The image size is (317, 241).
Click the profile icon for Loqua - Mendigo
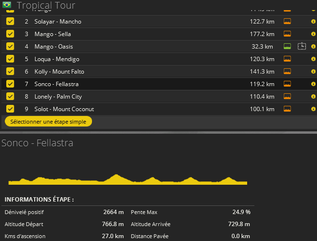(287, 59)
